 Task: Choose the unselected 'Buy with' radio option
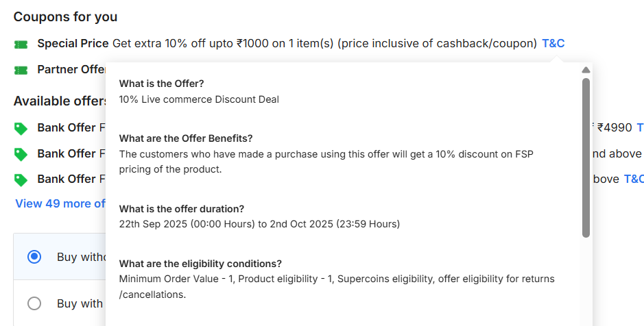pyautogui.click(x=34, y=303)
